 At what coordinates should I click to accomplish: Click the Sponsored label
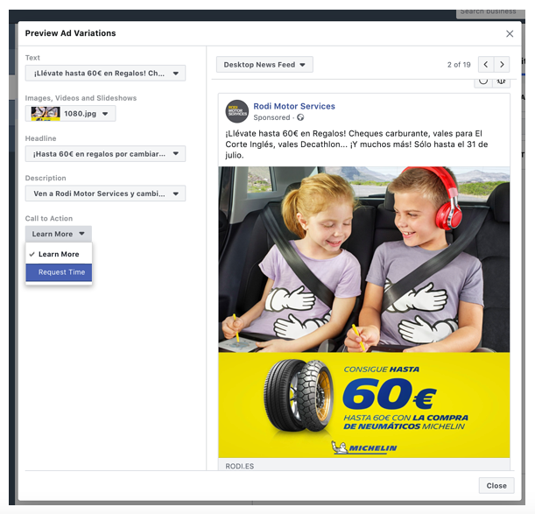coord(271,117)
